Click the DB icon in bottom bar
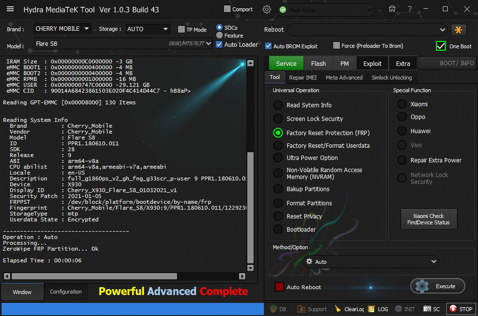The width and height of the screenshot is (478, 316). 278,309
